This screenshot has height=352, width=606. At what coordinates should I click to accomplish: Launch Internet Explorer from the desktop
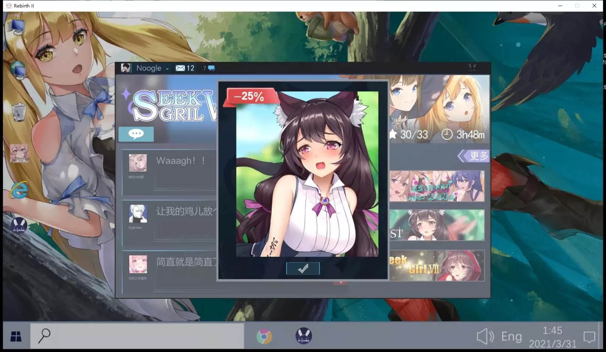(19, 190)
